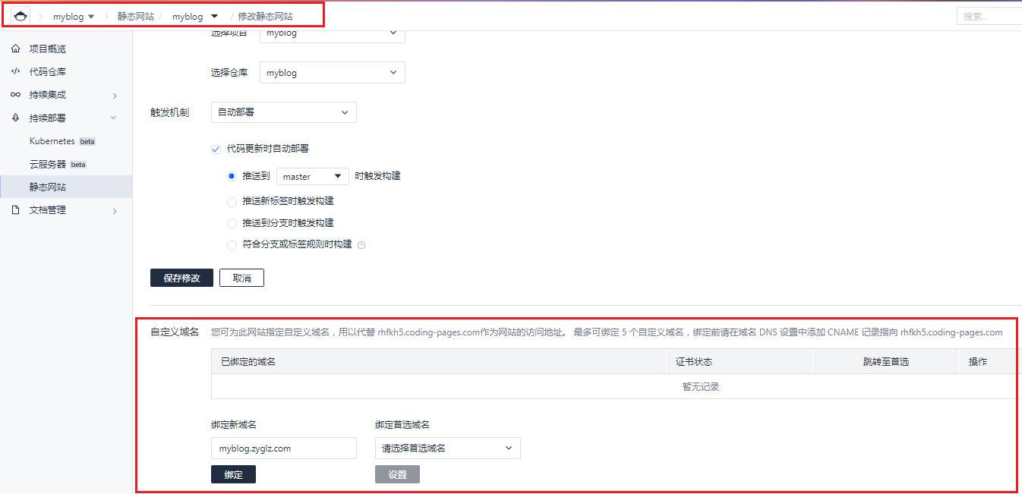1022x494 pixels.
Task: Click the home icon for 项目概览
Action: pyautogui.click(x=16, y=49)
